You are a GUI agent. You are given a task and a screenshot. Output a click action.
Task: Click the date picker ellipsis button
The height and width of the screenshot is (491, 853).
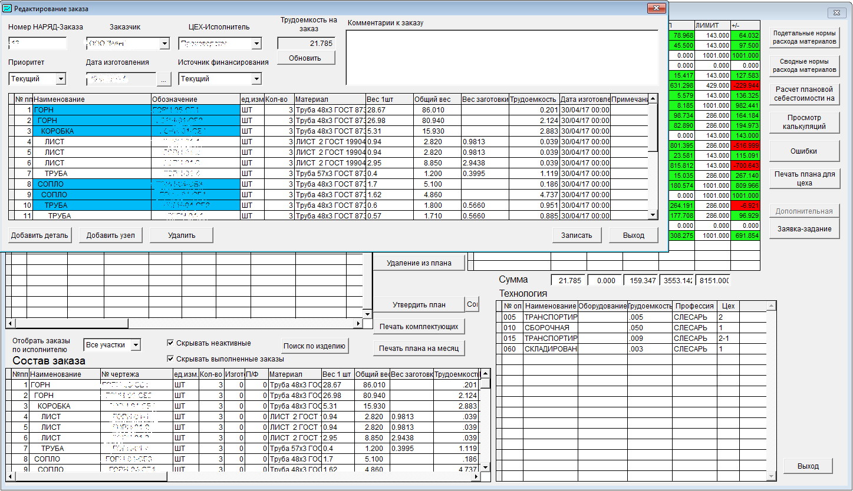tap(164, 79)
